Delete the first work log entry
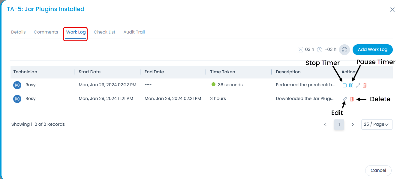 tap(365, 85)
